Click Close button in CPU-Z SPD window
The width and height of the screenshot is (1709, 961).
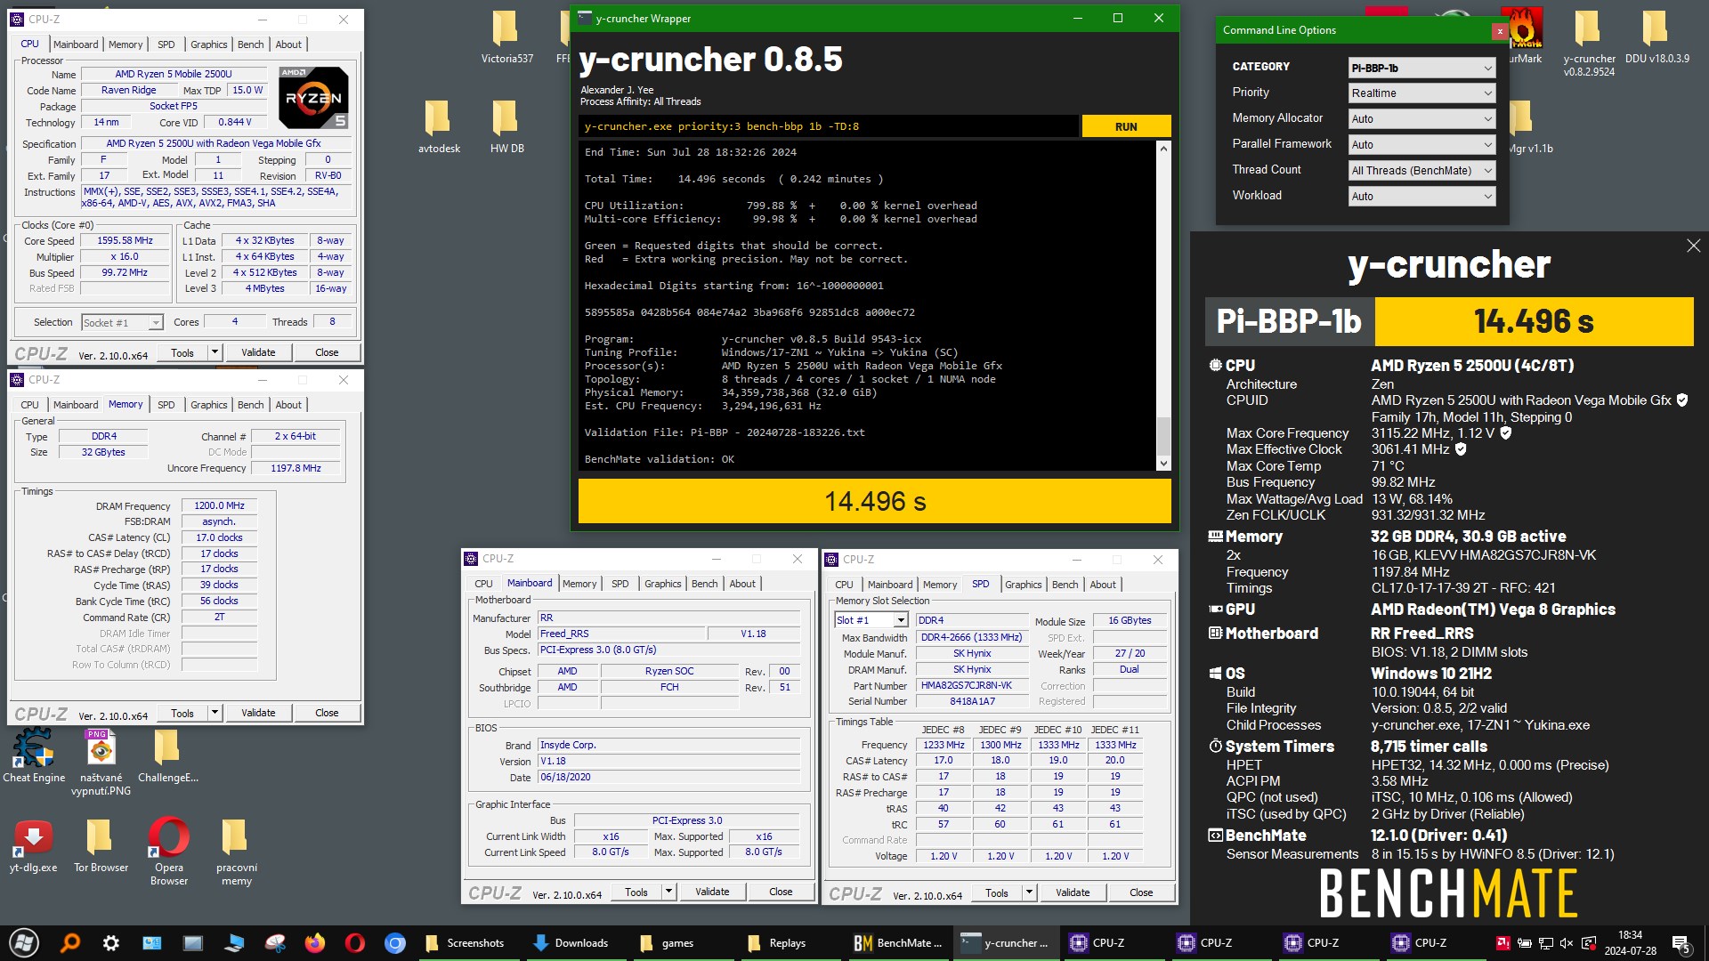(1141, 892)
